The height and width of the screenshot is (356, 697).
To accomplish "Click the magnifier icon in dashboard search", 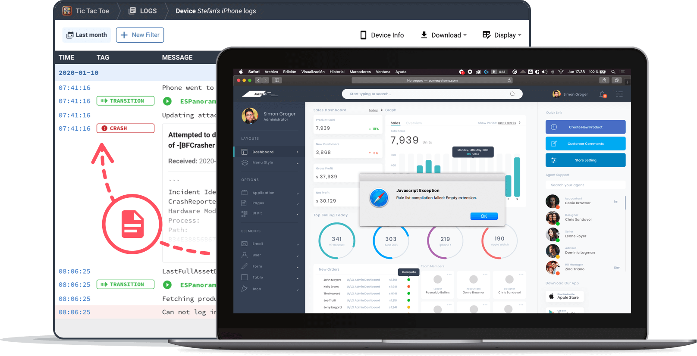I will (x=512, y=94).
